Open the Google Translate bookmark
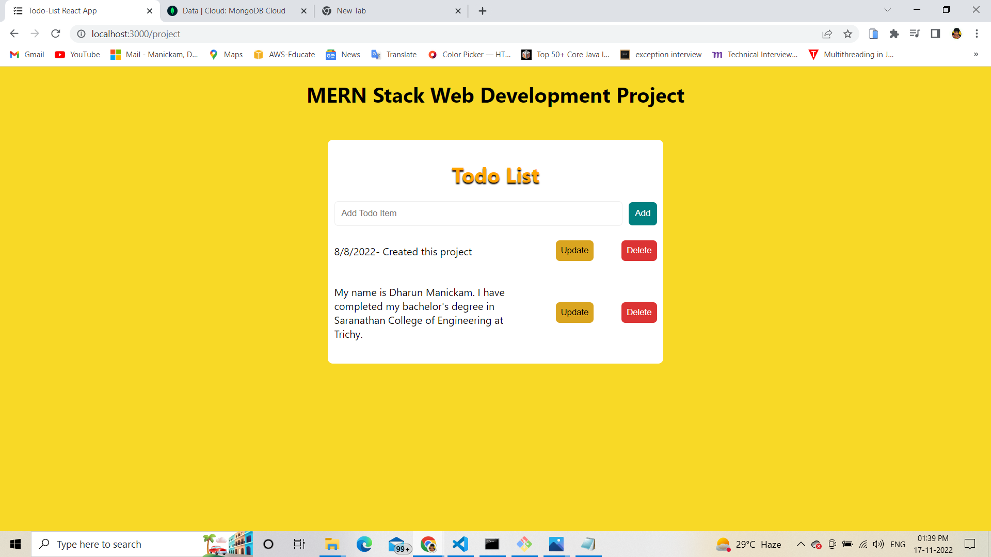This screenshot has width=991, height=557. click(x=393, y=54)
